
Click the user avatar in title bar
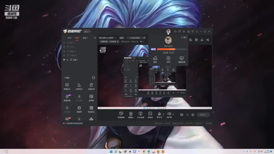click(x=169, y=31)
